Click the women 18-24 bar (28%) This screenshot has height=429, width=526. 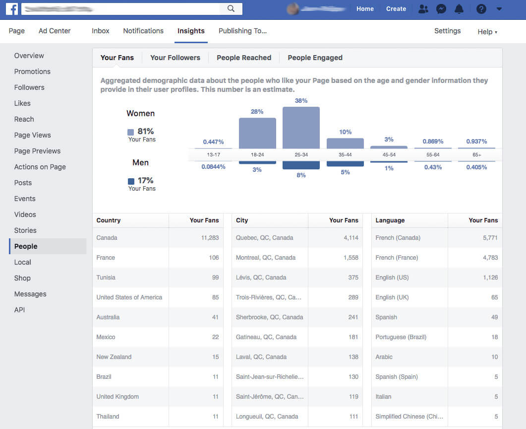tap(257, 133)
